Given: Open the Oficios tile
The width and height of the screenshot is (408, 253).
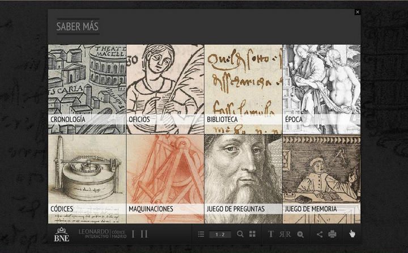Looking at the screenshot, I should 165,89.
